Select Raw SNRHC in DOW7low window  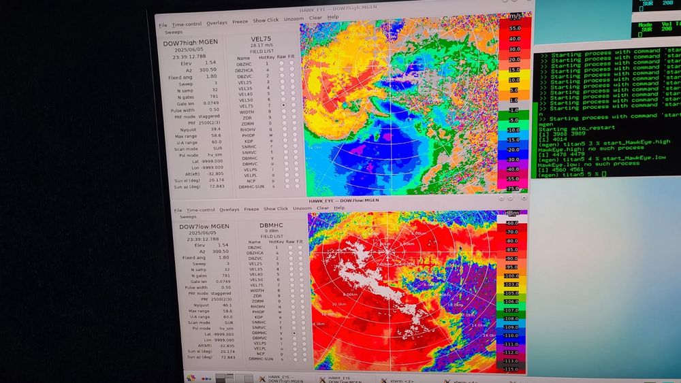[294, 322]
